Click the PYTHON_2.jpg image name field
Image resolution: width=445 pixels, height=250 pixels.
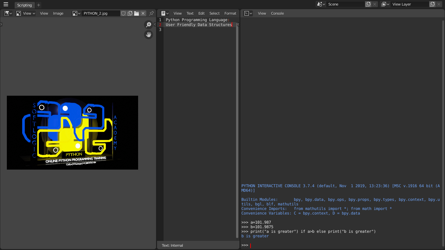(x=101, y=13)
